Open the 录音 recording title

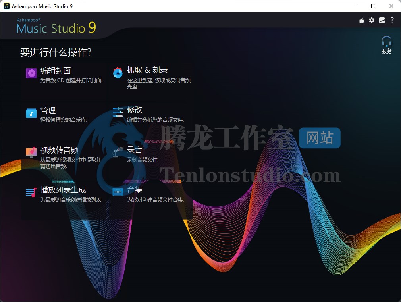coord(135,150)
